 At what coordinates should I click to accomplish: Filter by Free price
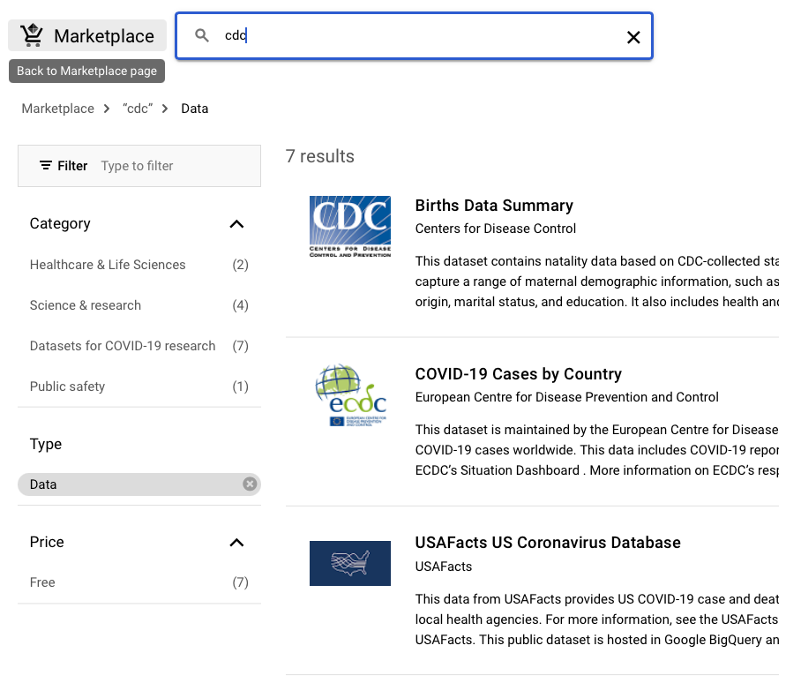tap(139, 582)
